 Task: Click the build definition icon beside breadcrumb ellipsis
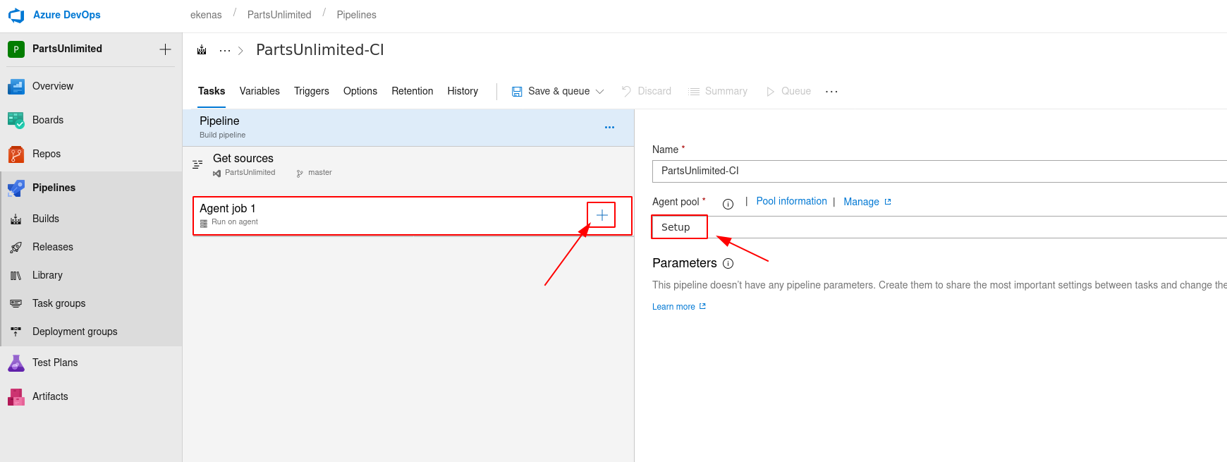[x=202, y=50]
